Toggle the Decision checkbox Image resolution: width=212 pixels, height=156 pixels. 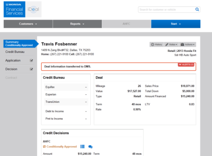(31, 69)
